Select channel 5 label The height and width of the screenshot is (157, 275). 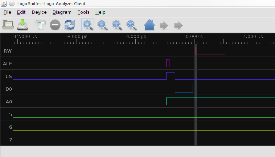(11, 115)
